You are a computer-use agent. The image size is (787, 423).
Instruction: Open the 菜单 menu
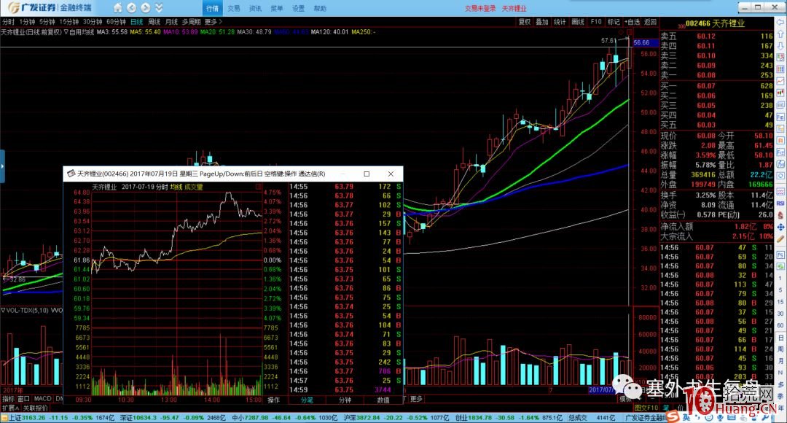click(x=277, y=9)
